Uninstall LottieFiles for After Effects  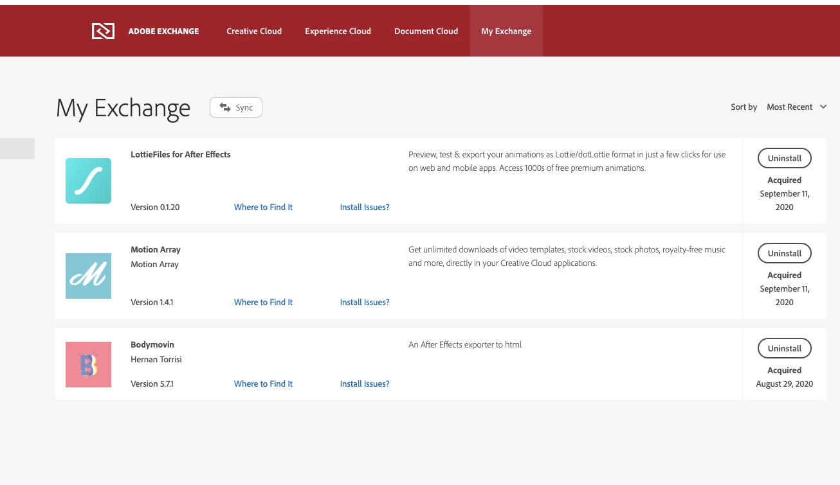[x=785, y=158]
